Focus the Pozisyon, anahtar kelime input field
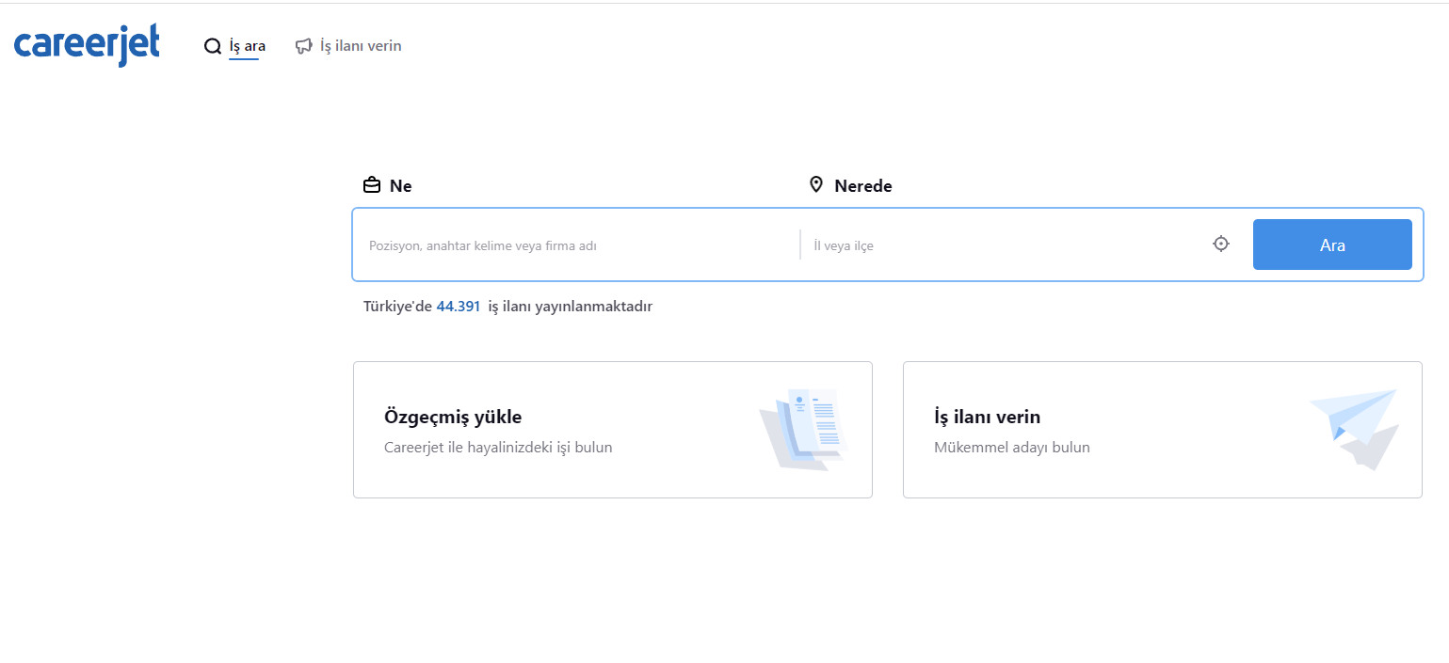This screenshot has width=1449, height=663. pos(576,245)
